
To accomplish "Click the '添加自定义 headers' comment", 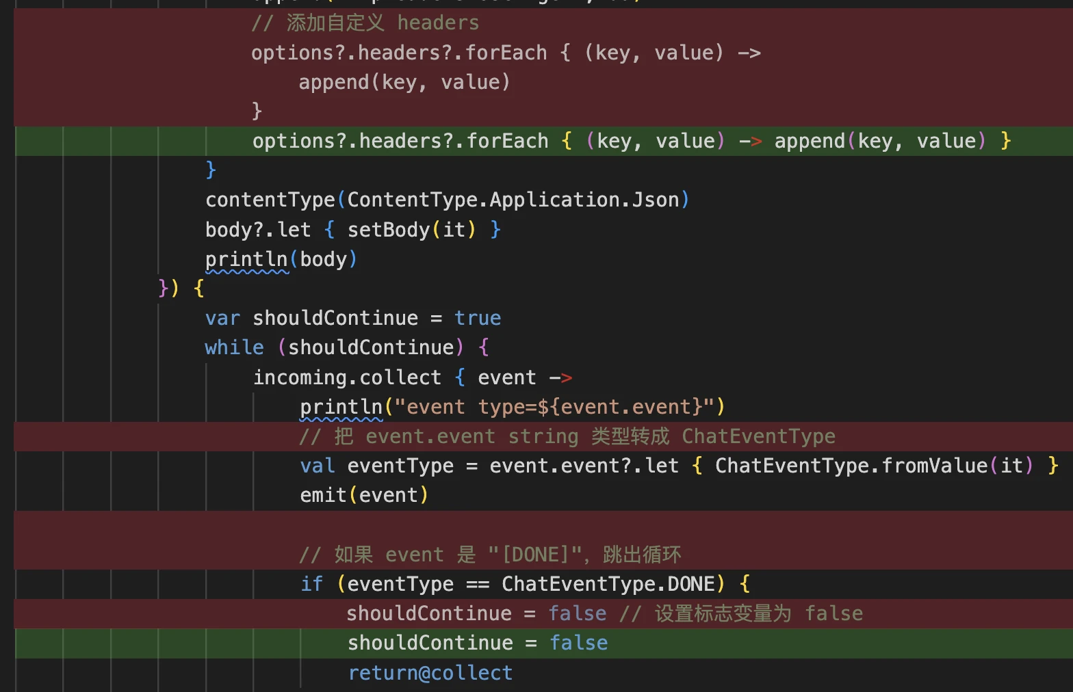I will tap(365, 23).
